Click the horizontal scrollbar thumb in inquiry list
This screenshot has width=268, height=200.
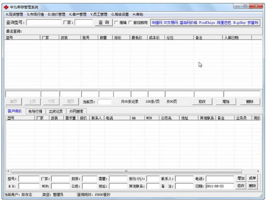(126, 171)
